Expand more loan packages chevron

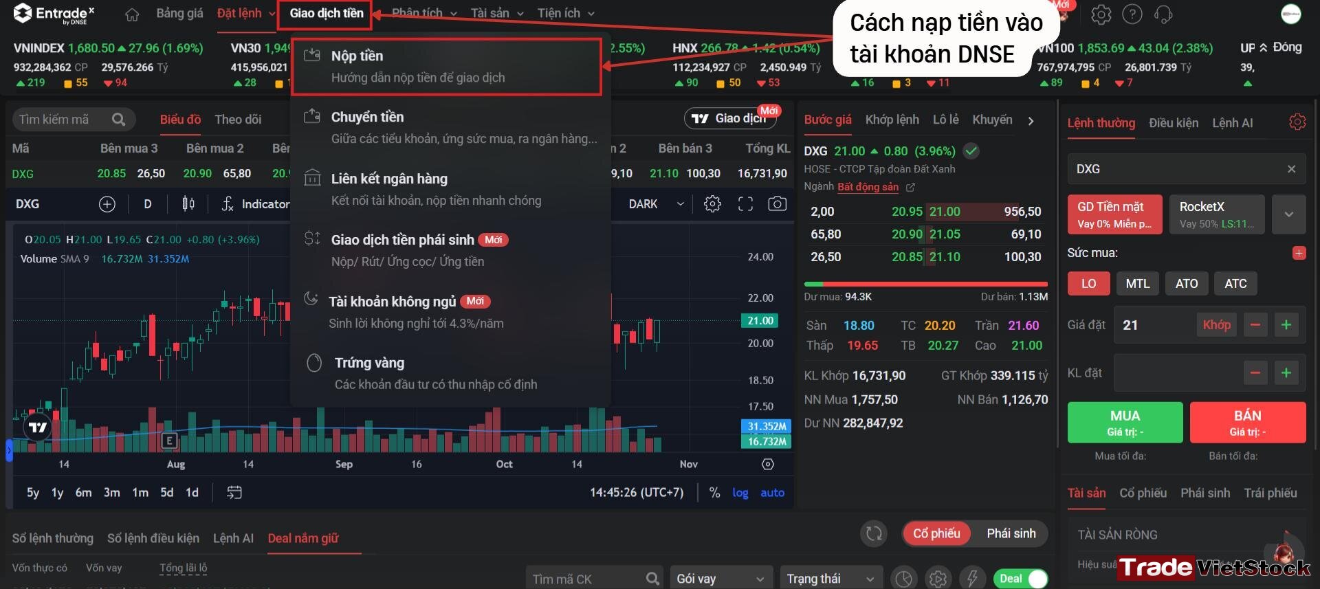pyautogui.click(x=1288, y=214)
